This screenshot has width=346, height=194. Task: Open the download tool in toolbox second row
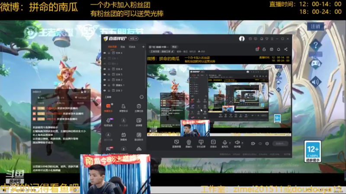pos(123,122)
